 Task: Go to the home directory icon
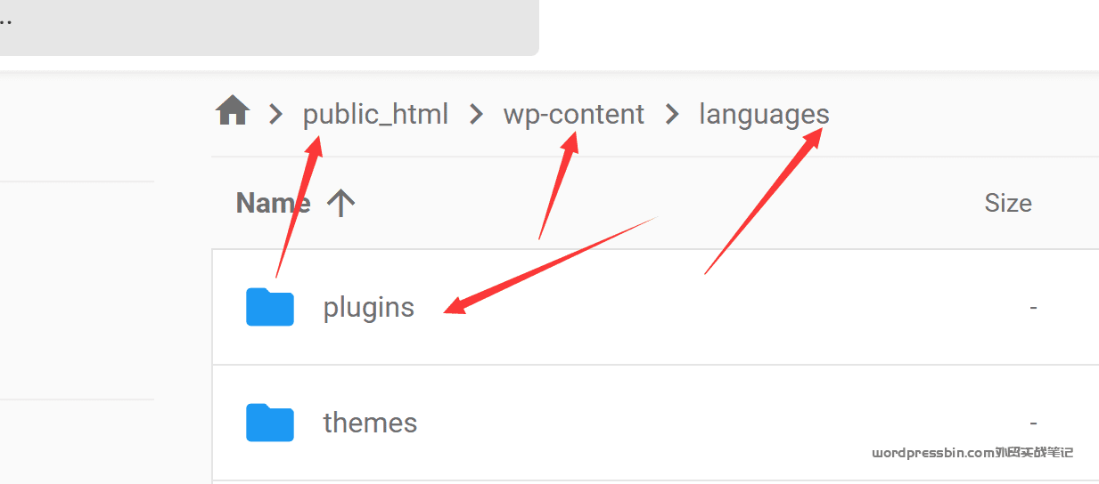233,113
